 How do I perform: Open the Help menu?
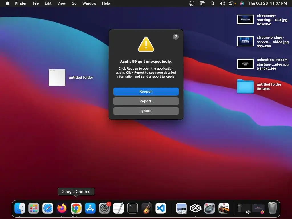pyautogui.click(x=106, y=3)
